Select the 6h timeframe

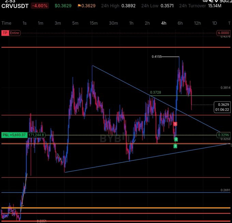point(180,23)
